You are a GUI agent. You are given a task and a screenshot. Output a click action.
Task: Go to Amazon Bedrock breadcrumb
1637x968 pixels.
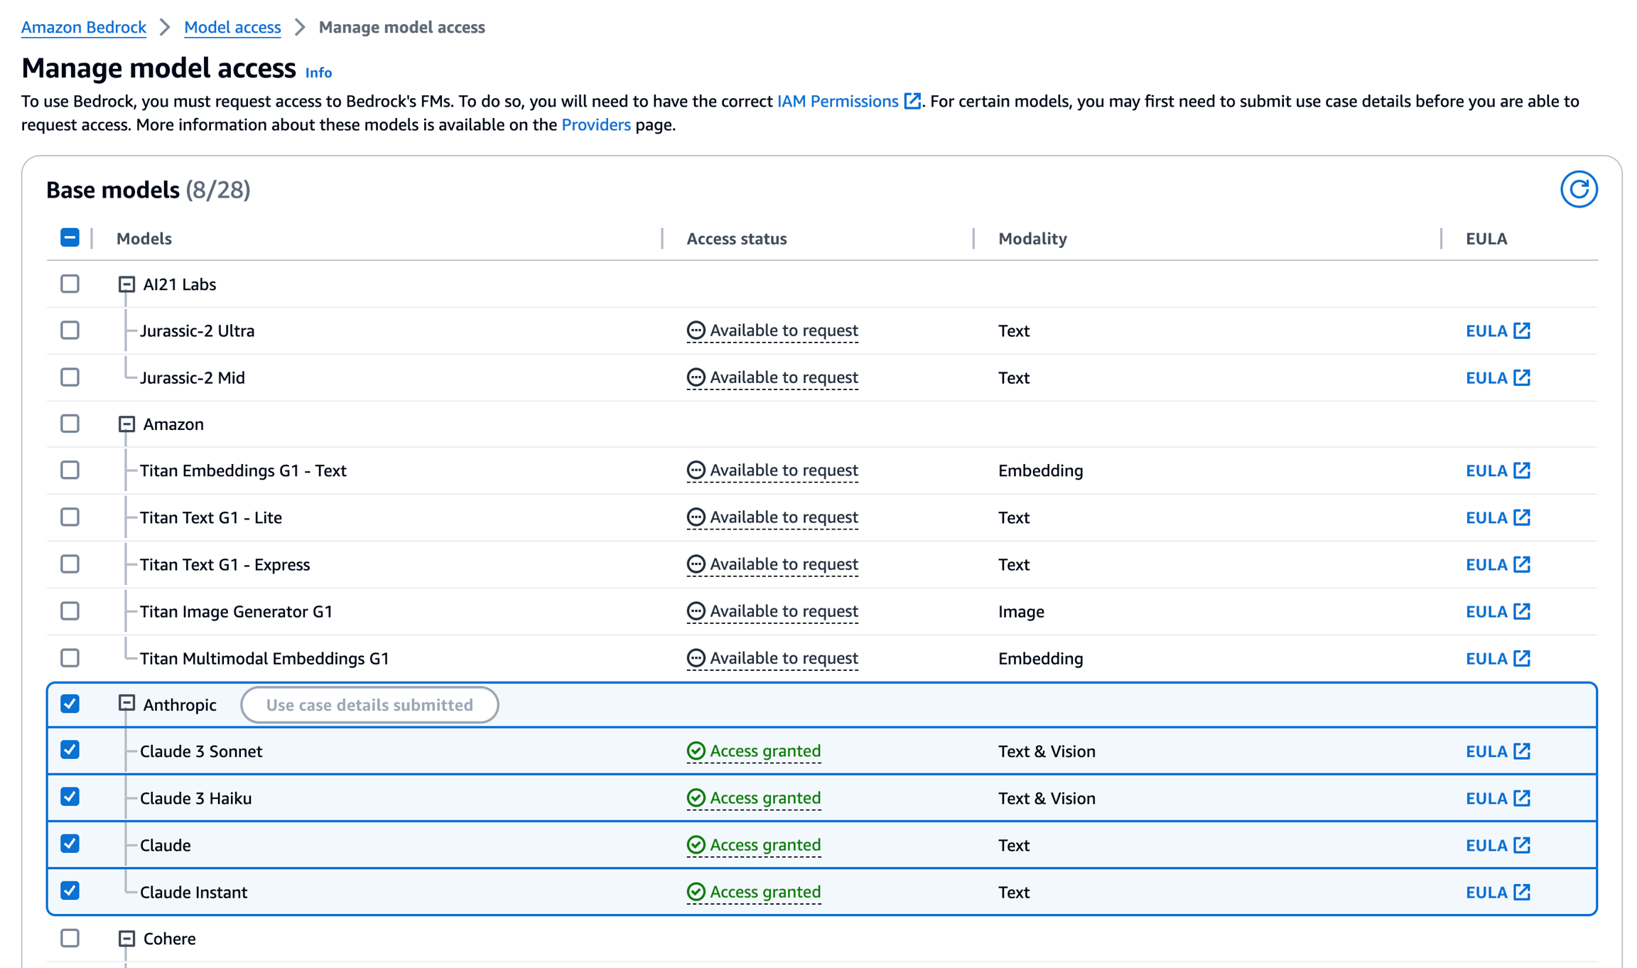83,27
